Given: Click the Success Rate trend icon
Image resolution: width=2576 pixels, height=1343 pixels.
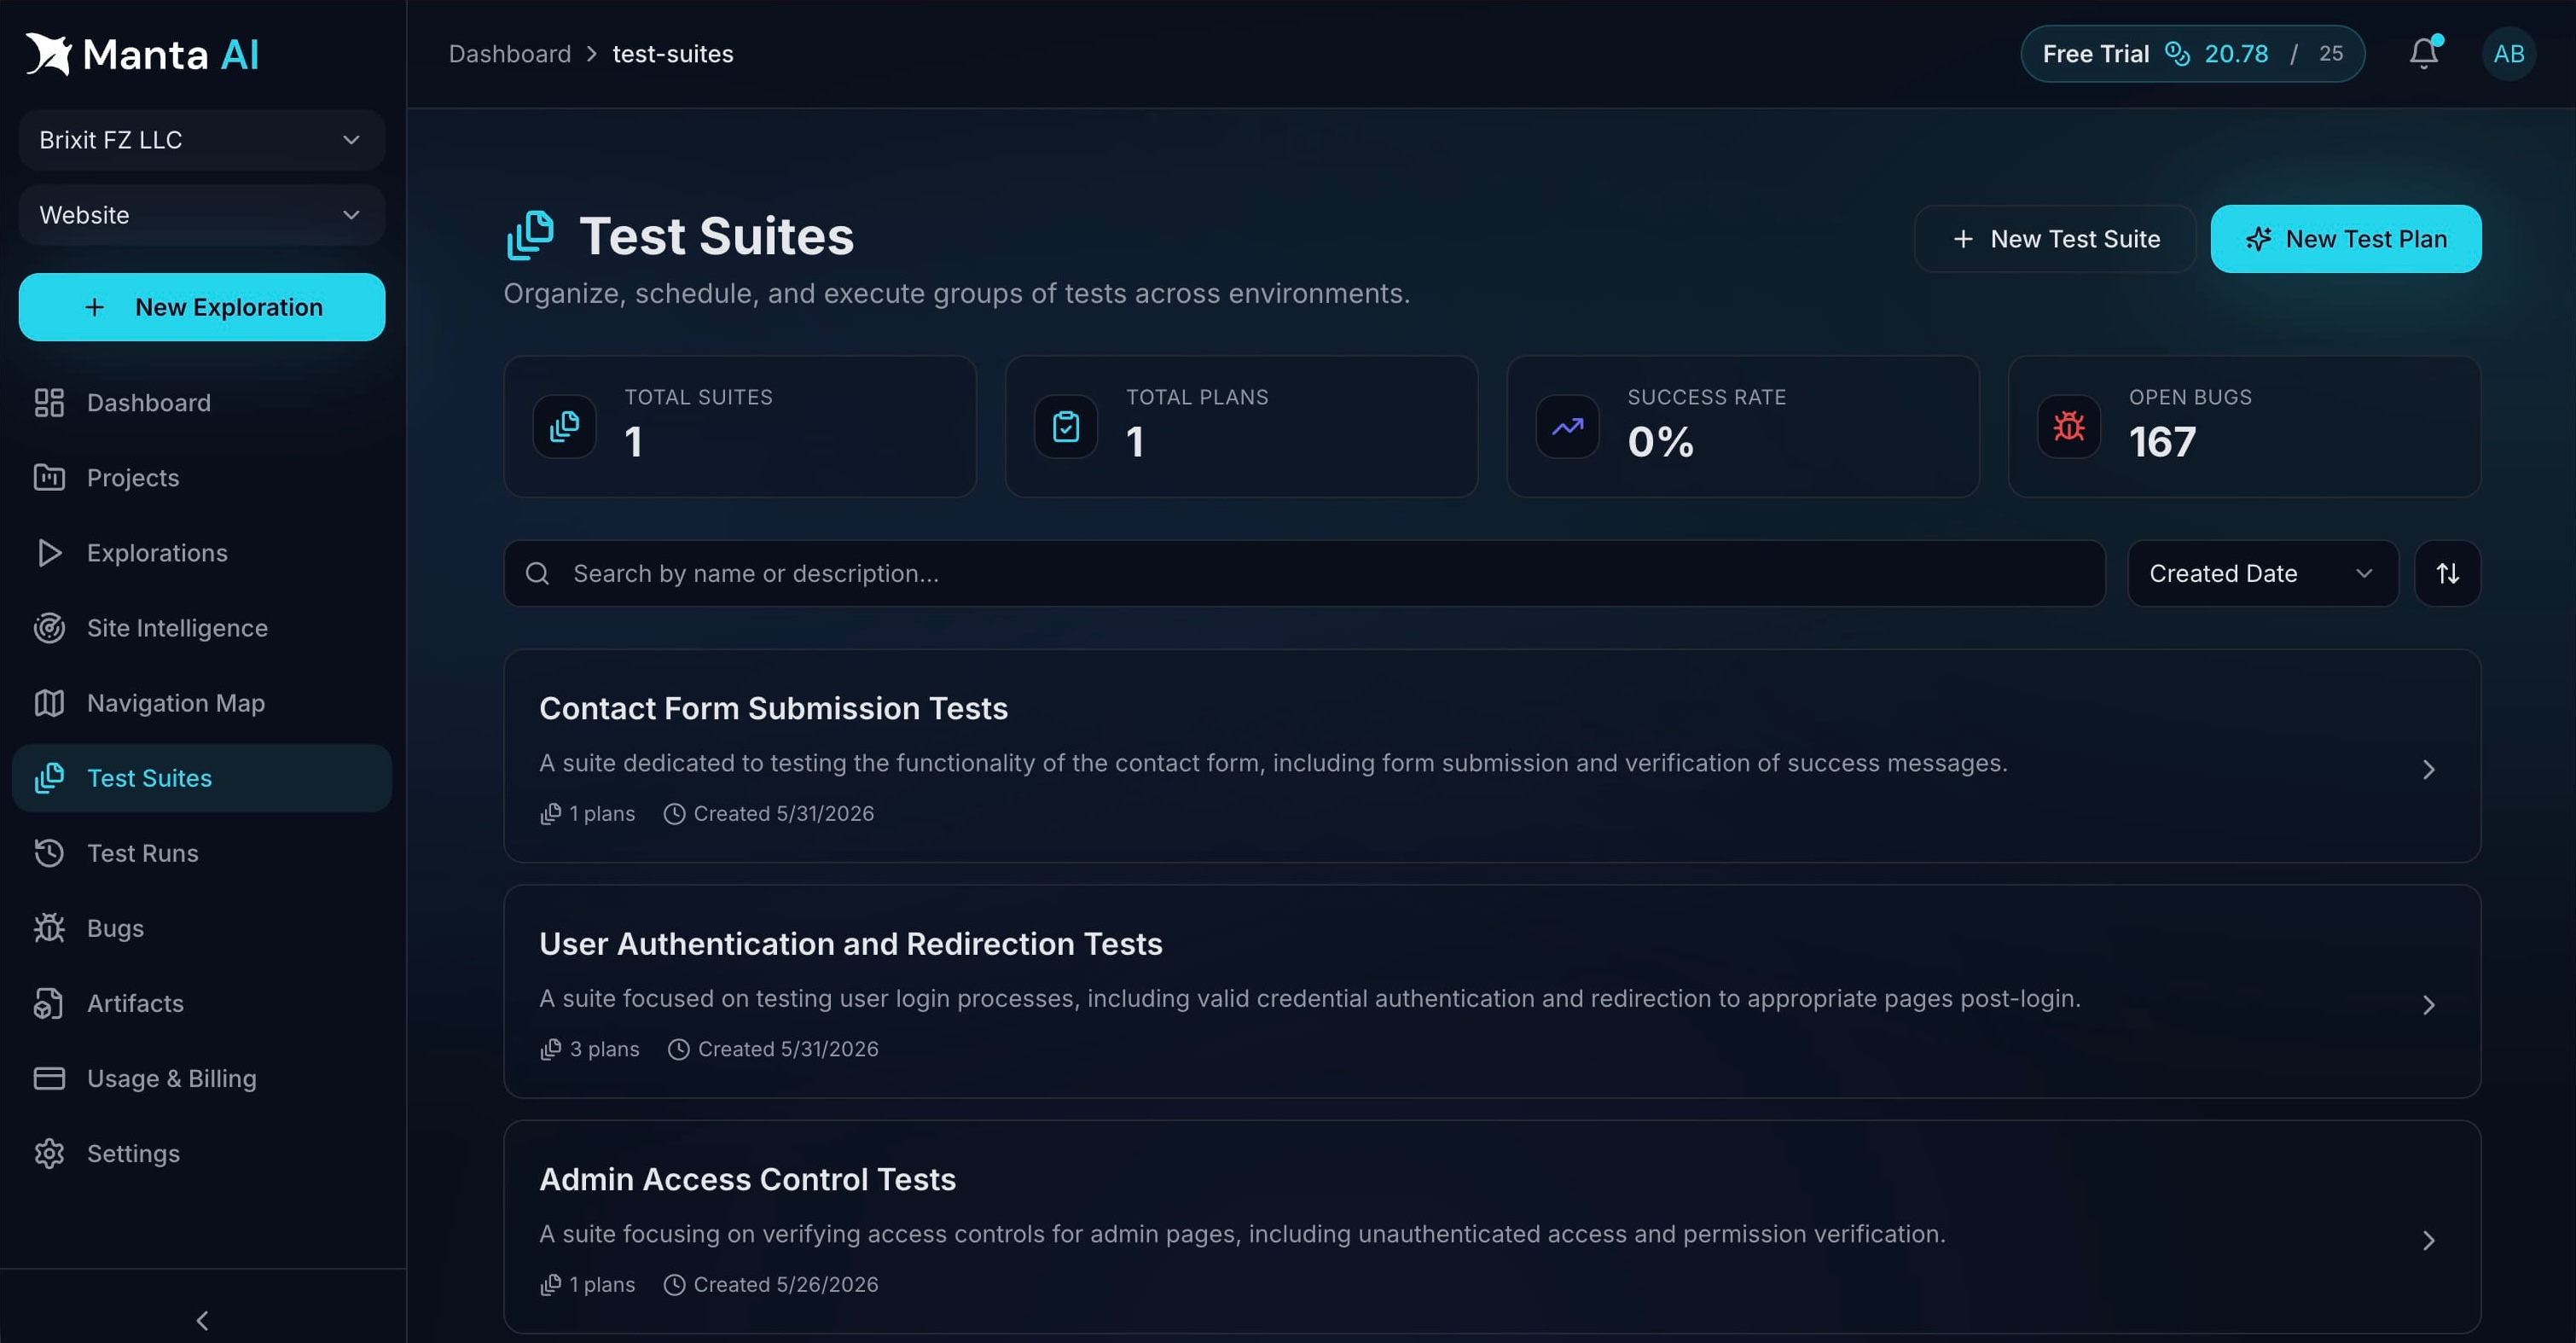Looking at the screenshot, I should (1567, 426).
